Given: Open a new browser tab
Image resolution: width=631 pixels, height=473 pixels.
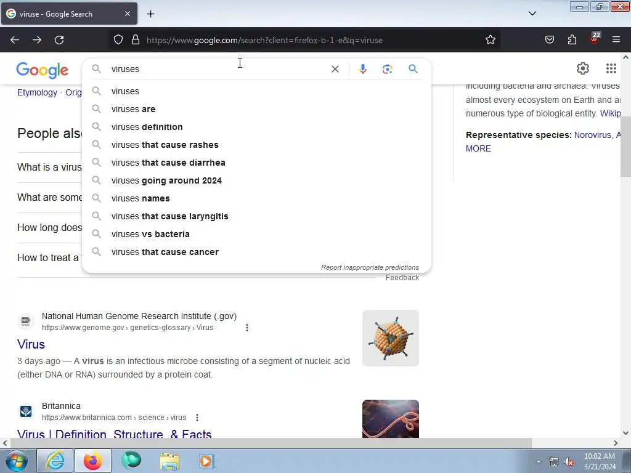Looking at the screenshot, I should click(x=150, y=14).
